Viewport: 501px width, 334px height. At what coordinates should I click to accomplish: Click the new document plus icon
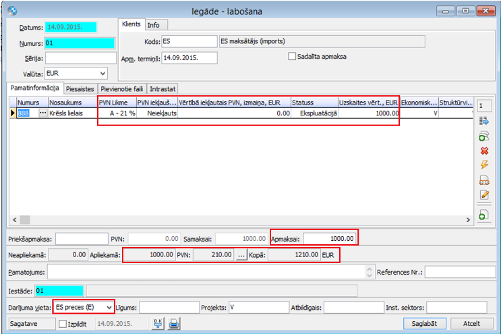483,215
